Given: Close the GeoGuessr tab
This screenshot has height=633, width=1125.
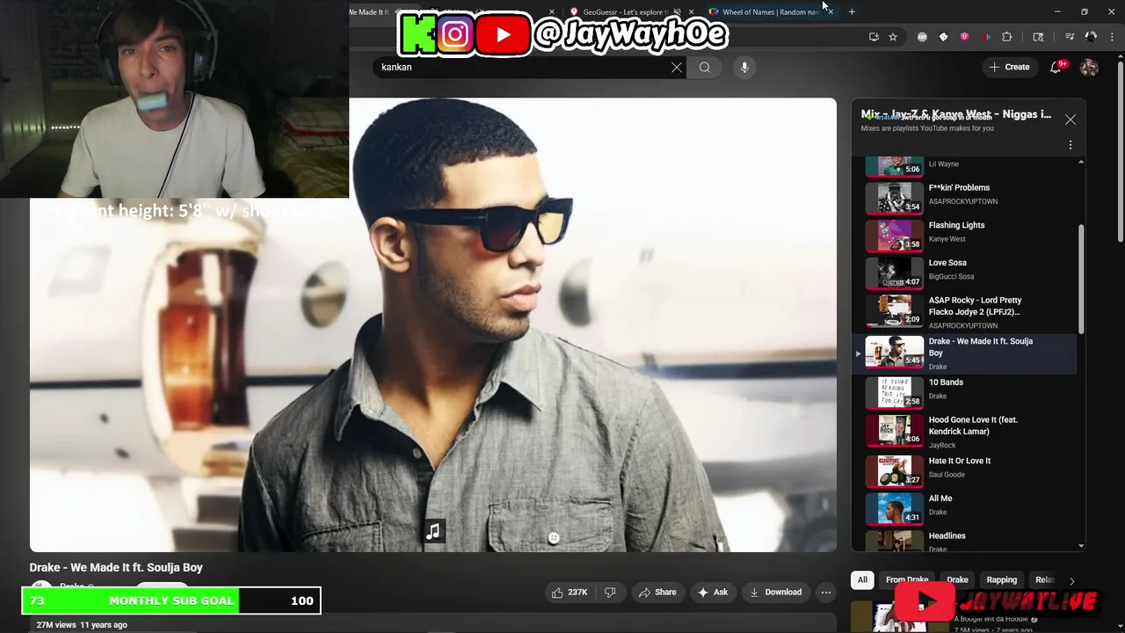Looking at the screenshot, I should pos(692,12).
